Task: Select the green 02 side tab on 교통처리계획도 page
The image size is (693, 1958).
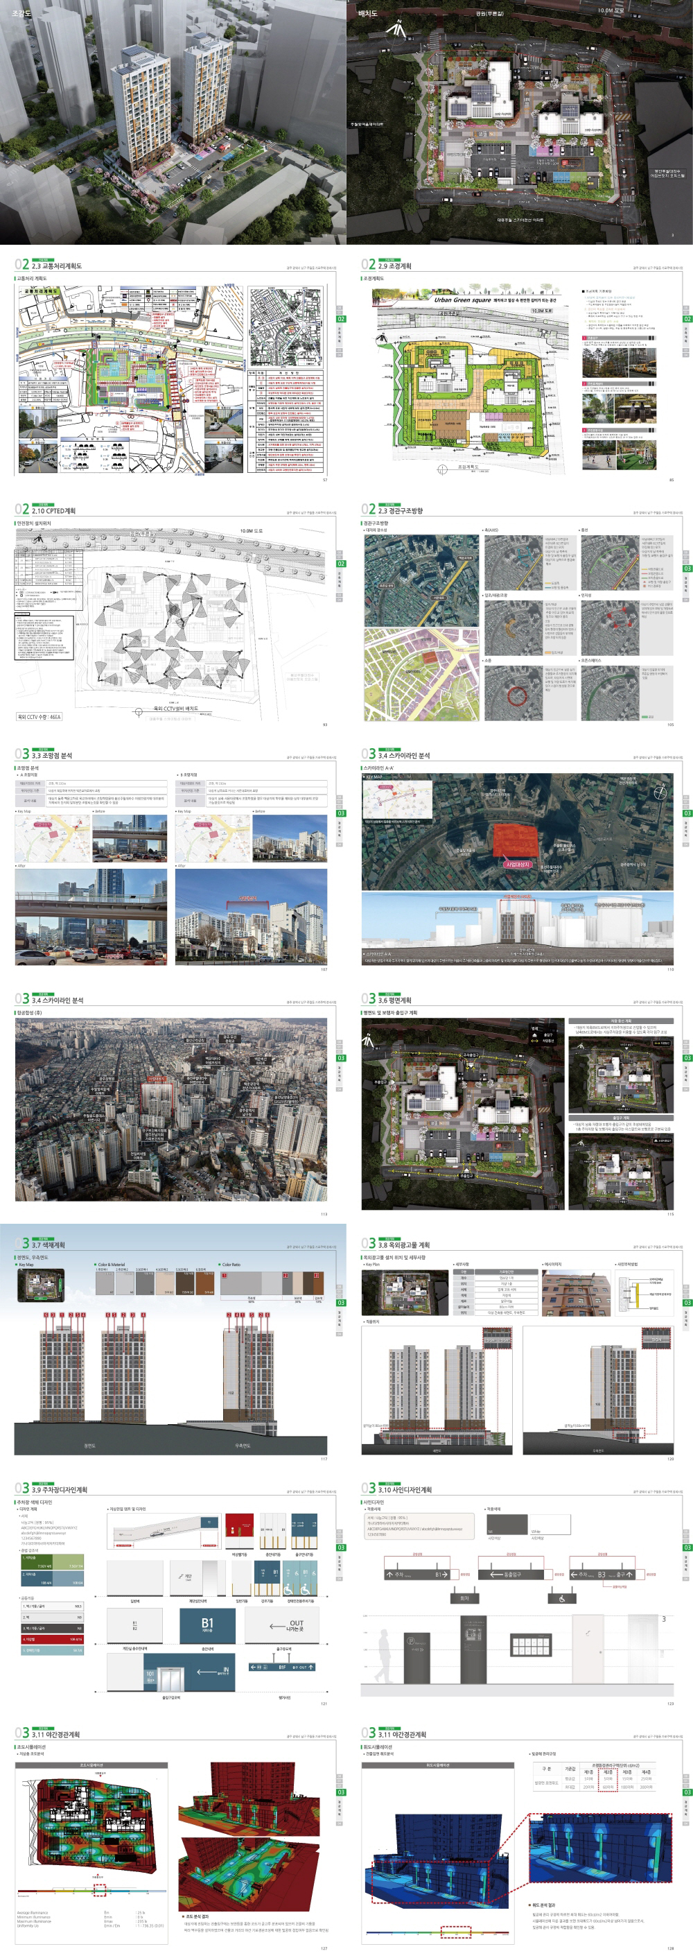Action: point(341,319)
